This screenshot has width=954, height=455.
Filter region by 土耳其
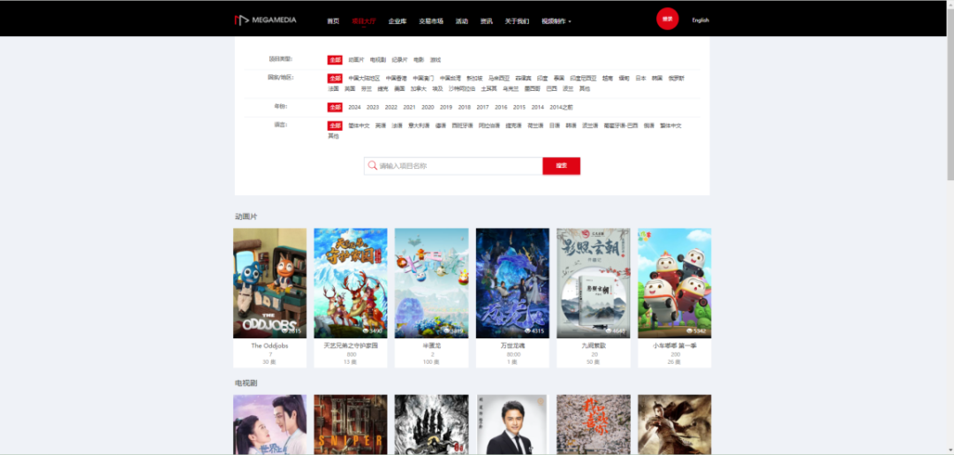[x=489, y=88]
